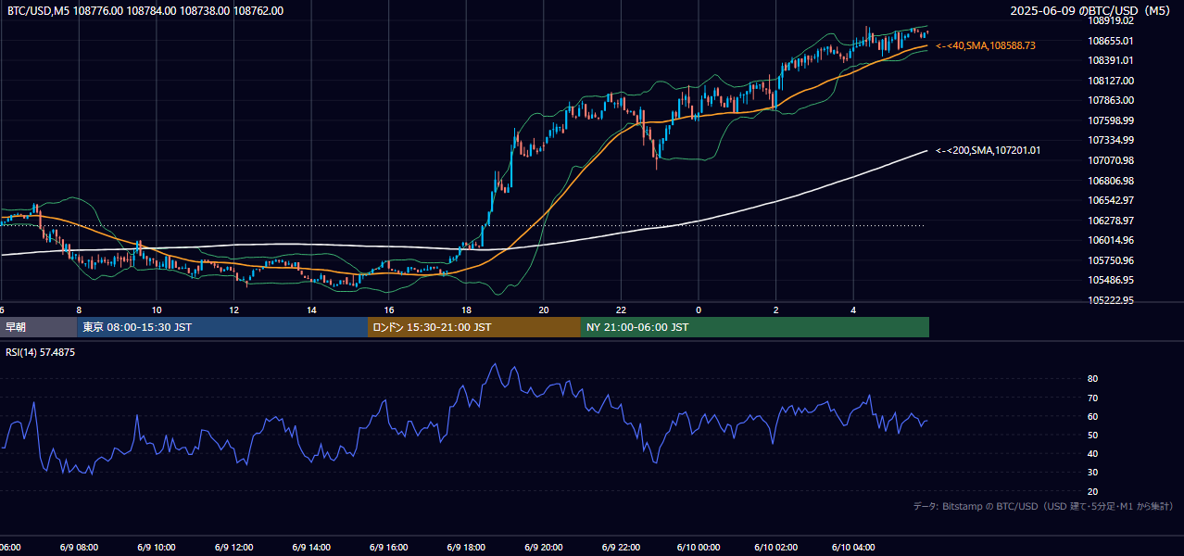1184x556 pixels.
Task: Click price axis value 107070.98
Action: click(x=1111, y=160)
